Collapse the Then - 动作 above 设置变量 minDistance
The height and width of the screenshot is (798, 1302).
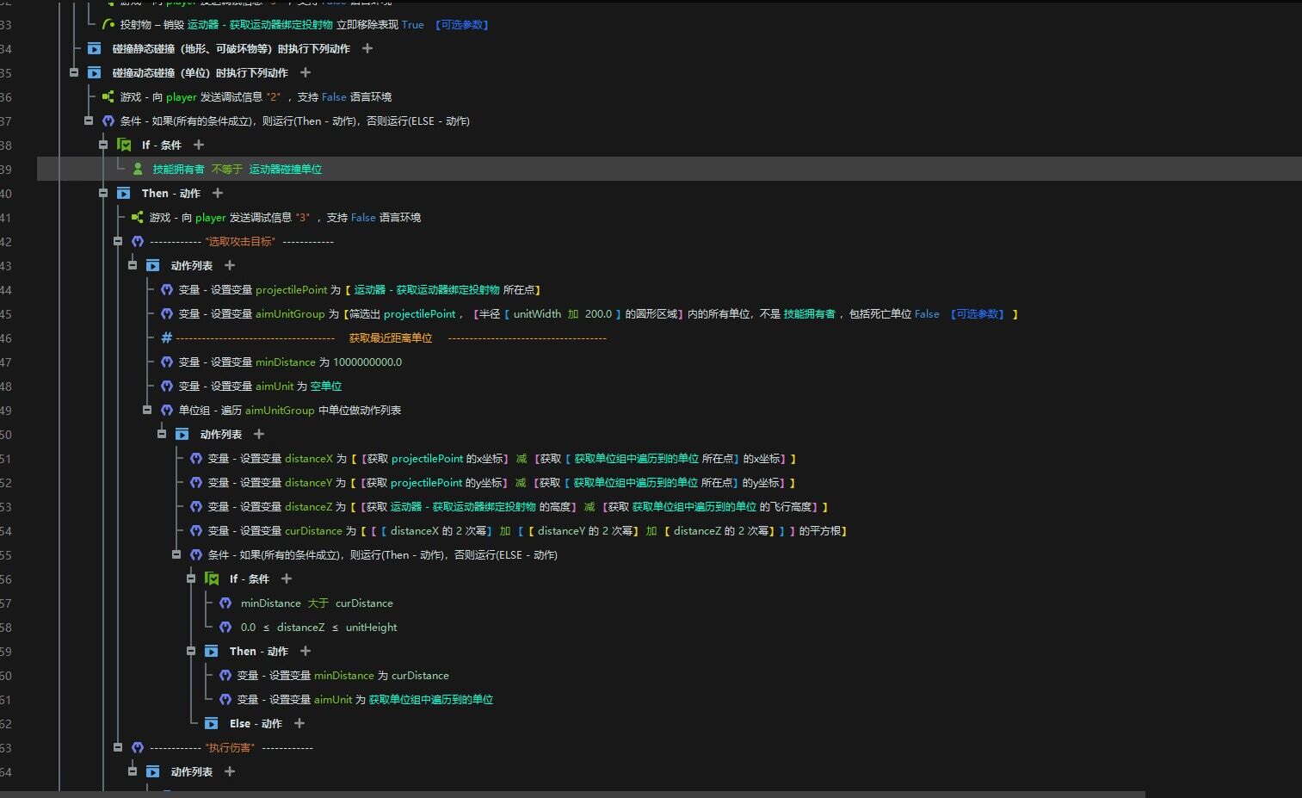[191, 651]
